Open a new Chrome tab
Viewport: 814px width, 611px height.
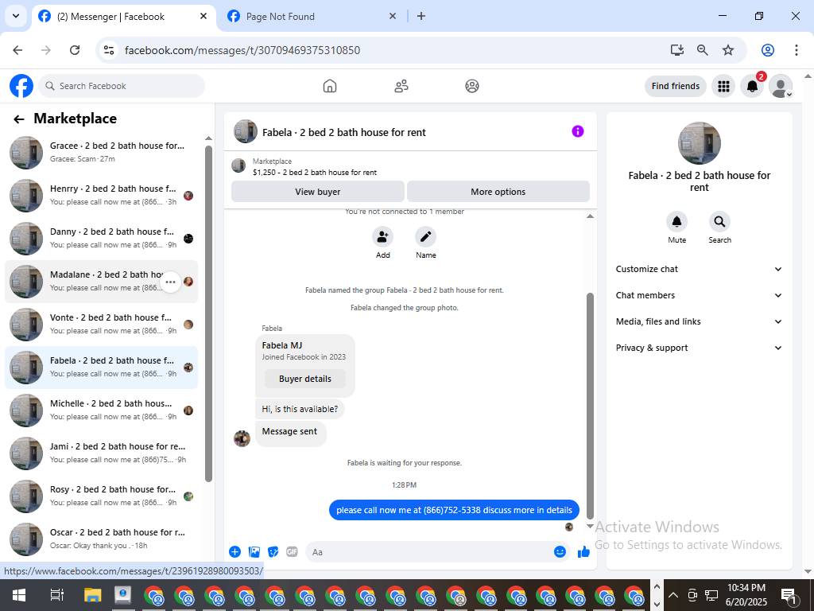pos(421,16)
